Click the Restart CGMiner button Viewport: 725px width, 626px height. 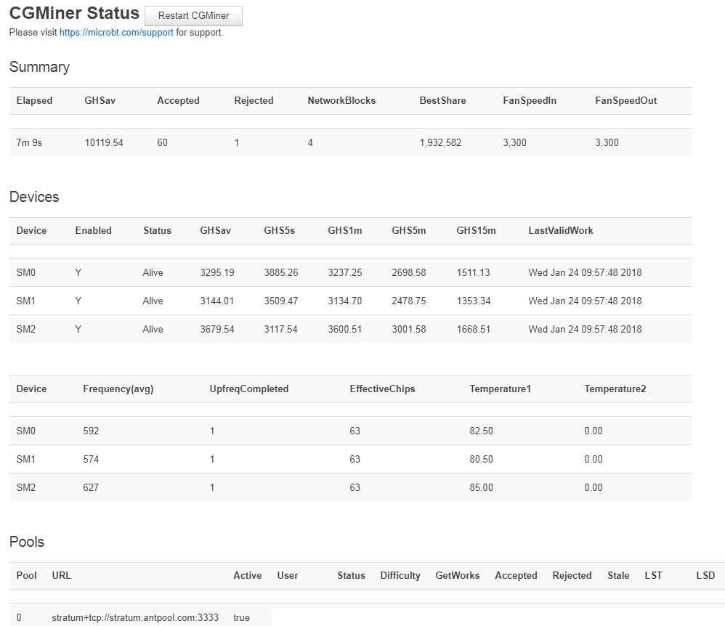click(x=193, y=16)
